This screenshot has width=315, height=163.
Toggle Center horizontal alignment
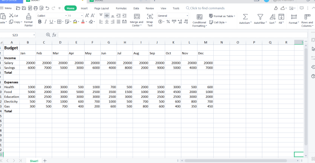click(x=107, y=22)
